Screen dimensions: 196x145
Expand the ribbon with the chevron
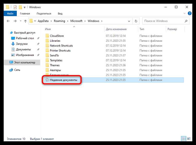(185, 13)
